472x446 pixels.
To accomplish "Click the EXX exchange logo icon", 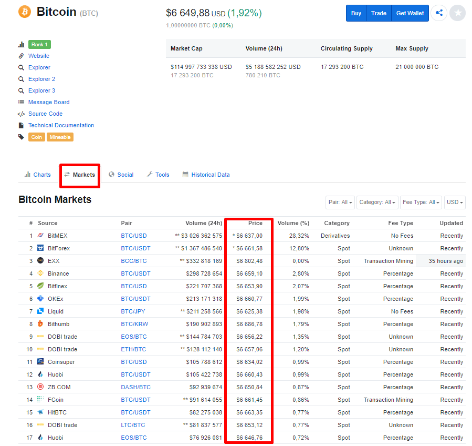I will point(40,260).
